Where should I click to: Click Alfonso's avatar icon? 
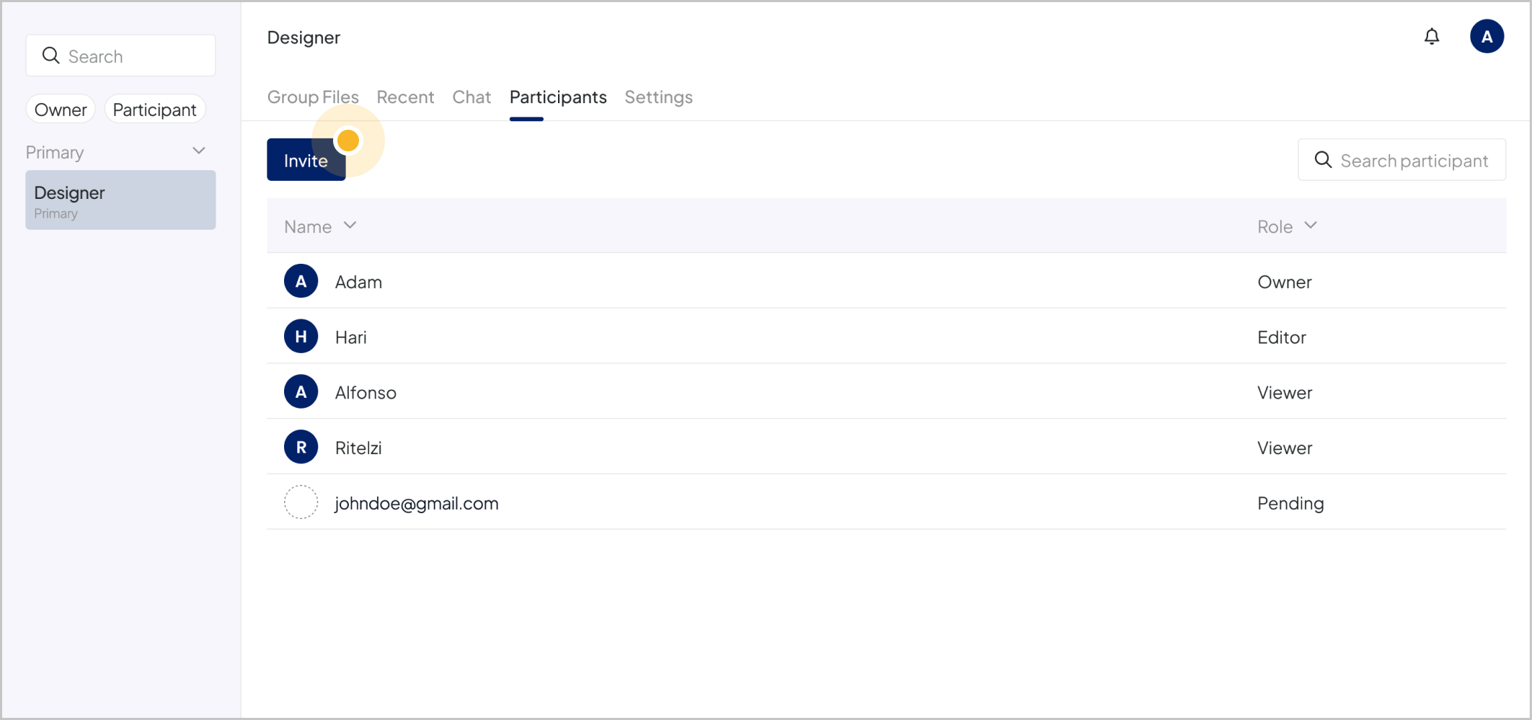[x=301, y=392]
